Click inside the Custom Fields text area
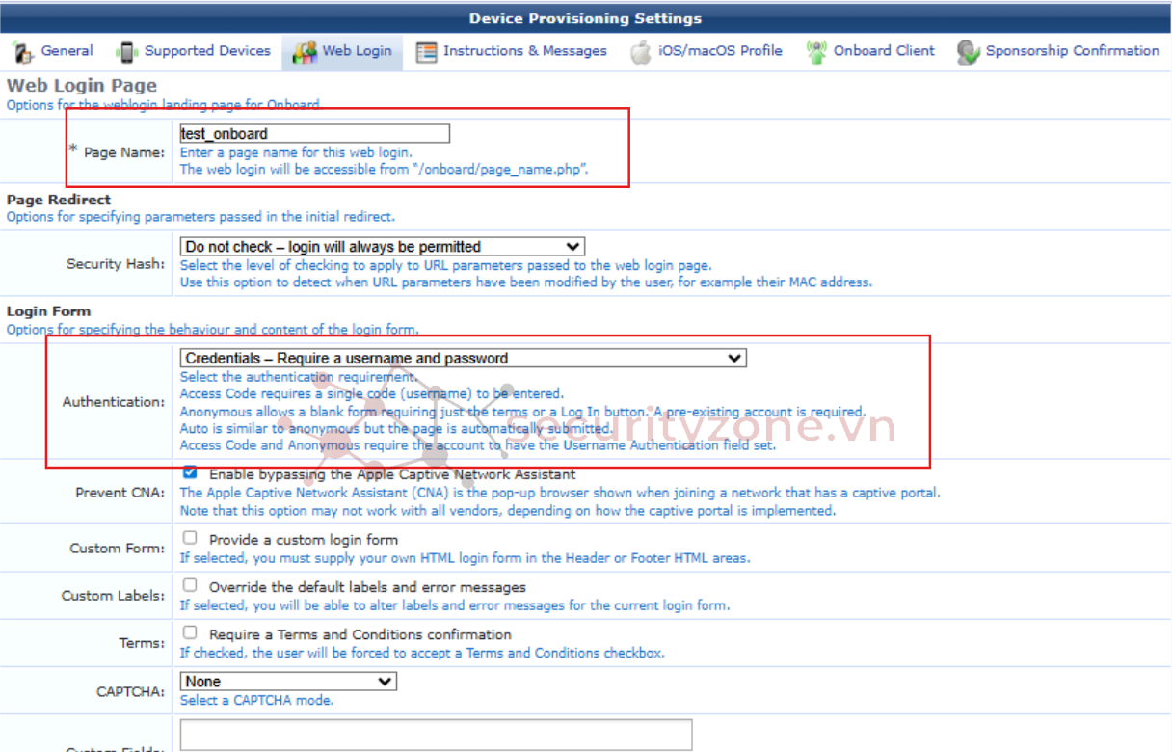This screenshot has height=752, width=1172. (x=436, y=735)
